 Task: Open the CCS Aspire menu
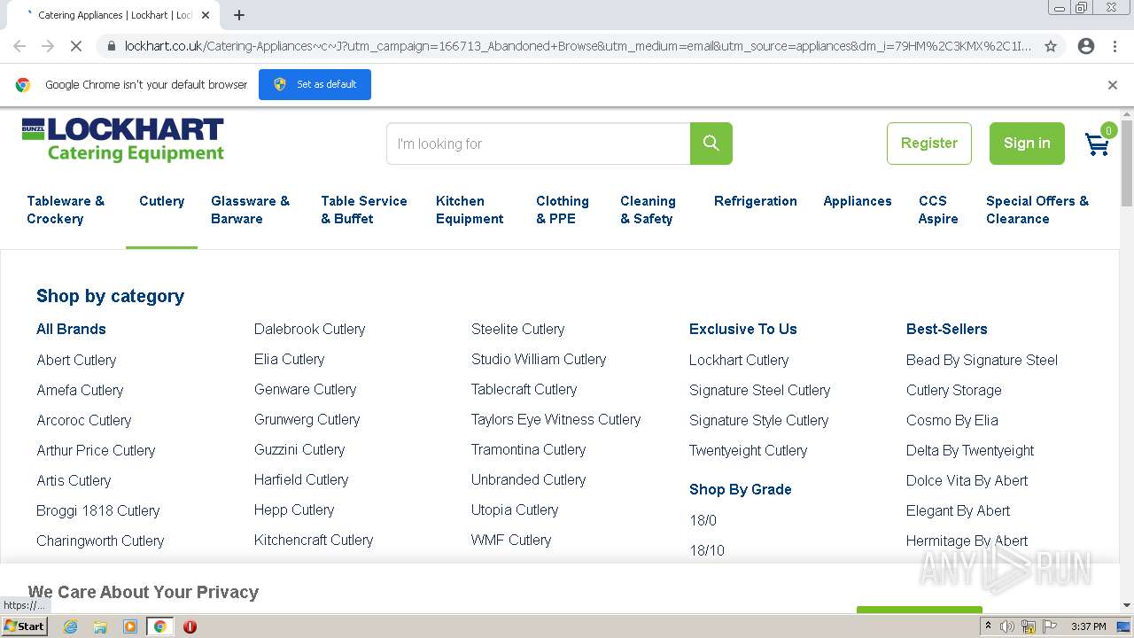[x=938, y=210]
